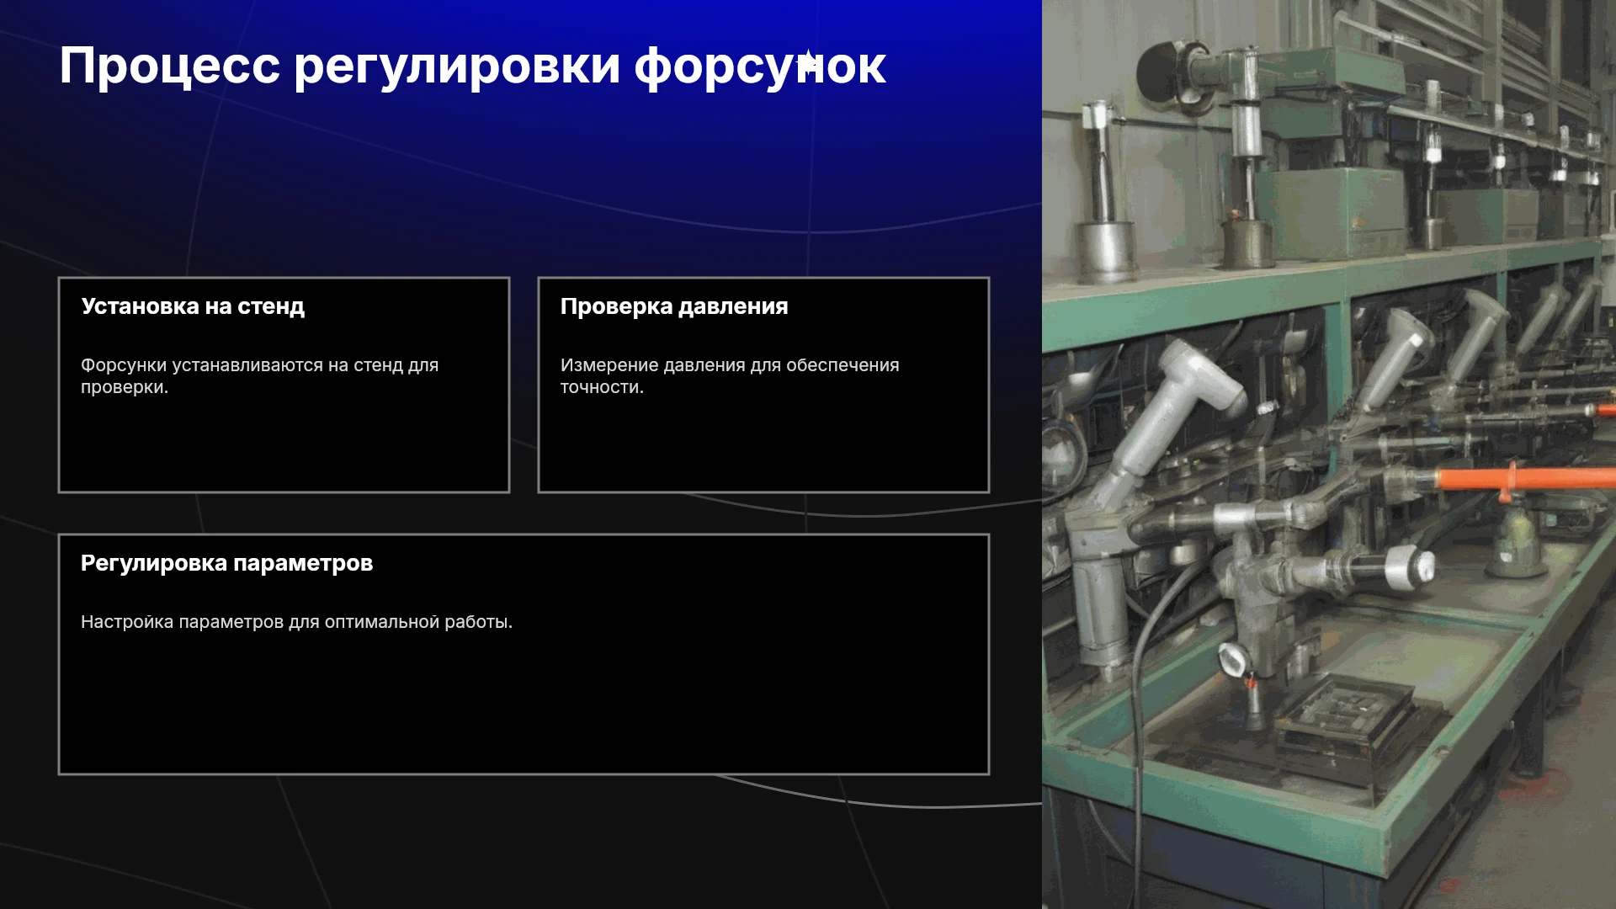Click the empty area inside "Установка на стенд" card
This screenshot has width=1616, height=909.
[x=284, y=446]
